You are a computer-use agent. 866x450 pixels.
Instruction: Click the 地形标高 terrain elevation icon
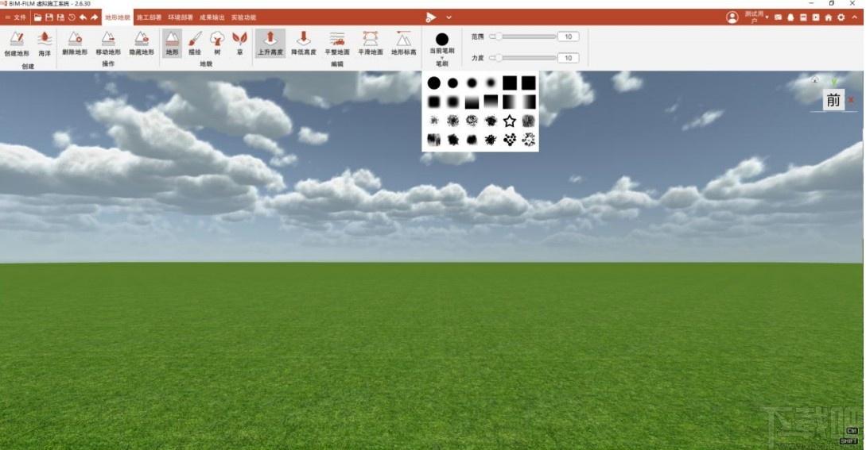coord(404,43)
